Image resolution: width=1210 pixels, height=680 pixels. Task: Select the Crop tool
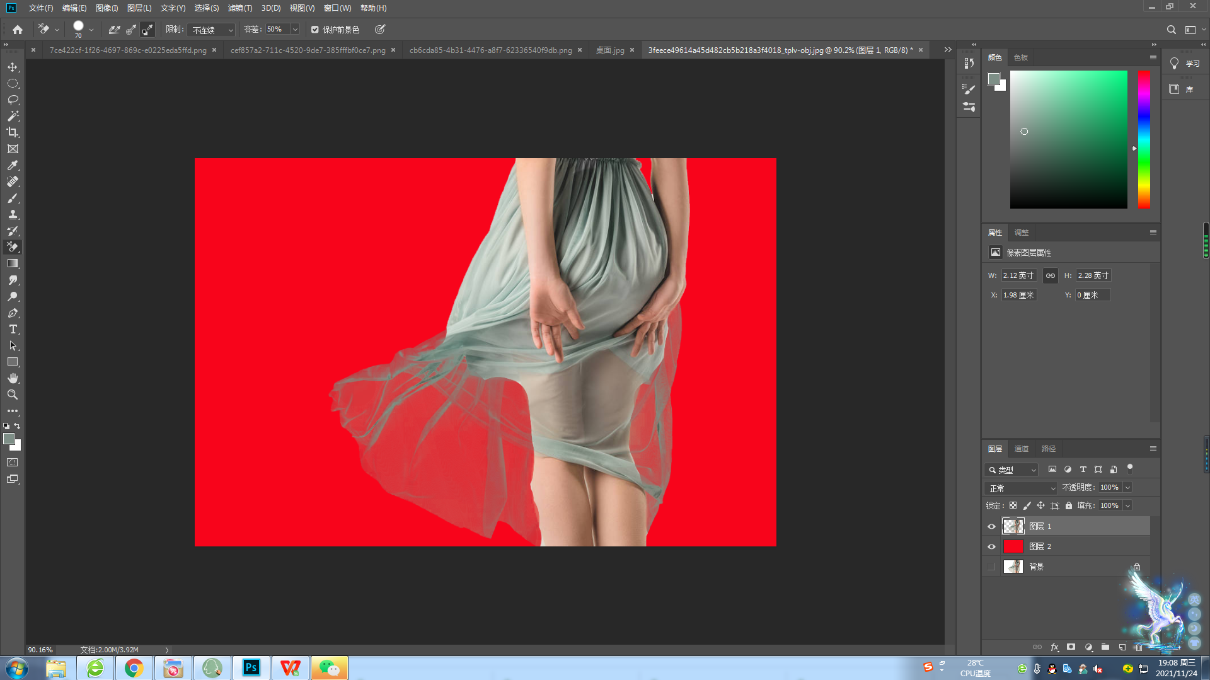pyautogui.click(x=13, y=132)
